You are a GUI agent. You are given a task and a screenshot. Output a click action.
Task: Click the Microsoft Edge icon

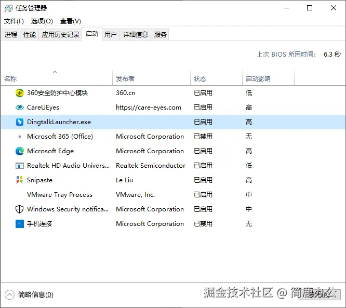coord(20,151)
